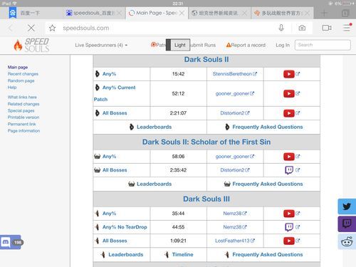Open YouTube video for Scholar Any% 58:06 run

pos(288,157)
